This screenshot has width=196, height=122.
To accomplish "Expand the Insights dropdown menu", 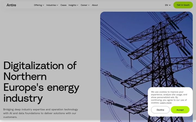I will [x=73, y=5].
